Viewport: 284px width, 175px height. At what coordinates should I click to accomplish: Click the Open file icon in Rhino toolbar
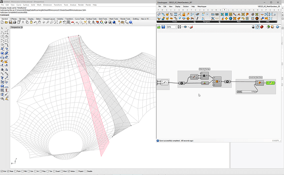click(x=6, y=23)
